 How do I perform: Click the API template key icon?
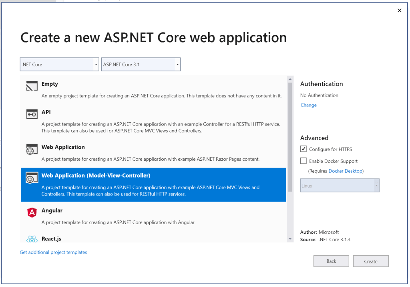click(x=32, y=113)
